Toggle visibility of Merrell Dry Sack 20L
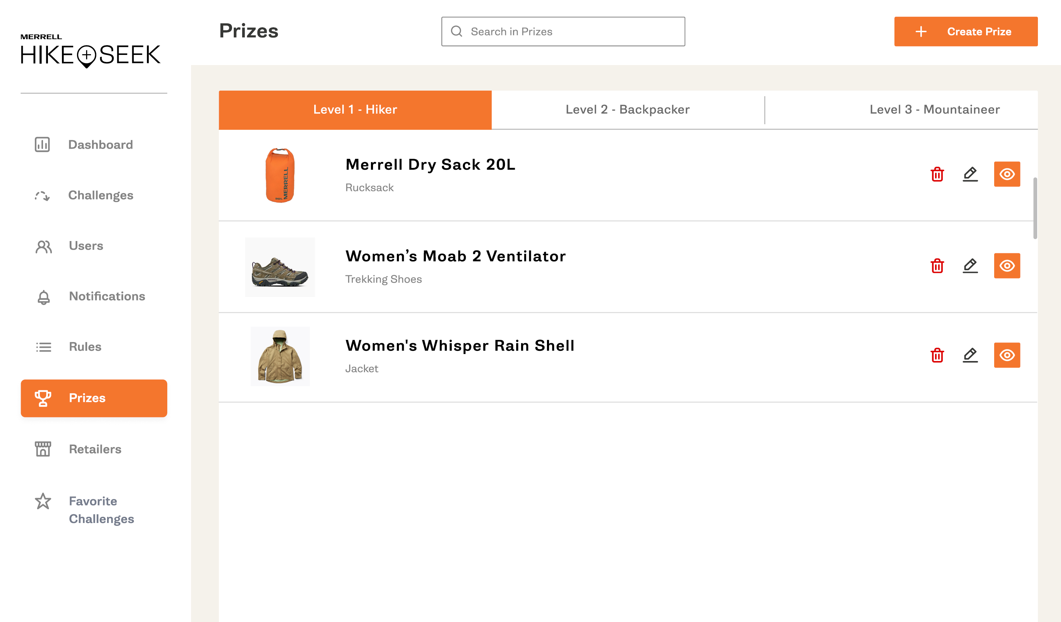 [1007, 174]
